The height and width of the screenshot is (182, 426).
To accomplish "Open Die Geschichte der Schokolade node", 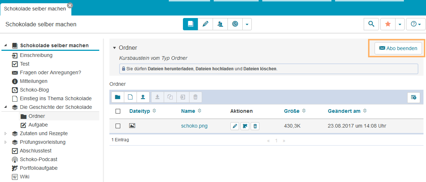I will [x=56, y=107].
